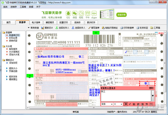This screenshot has width=168, height=115.
Task: Open the 进销存 menu
Action: click(13, 7)
